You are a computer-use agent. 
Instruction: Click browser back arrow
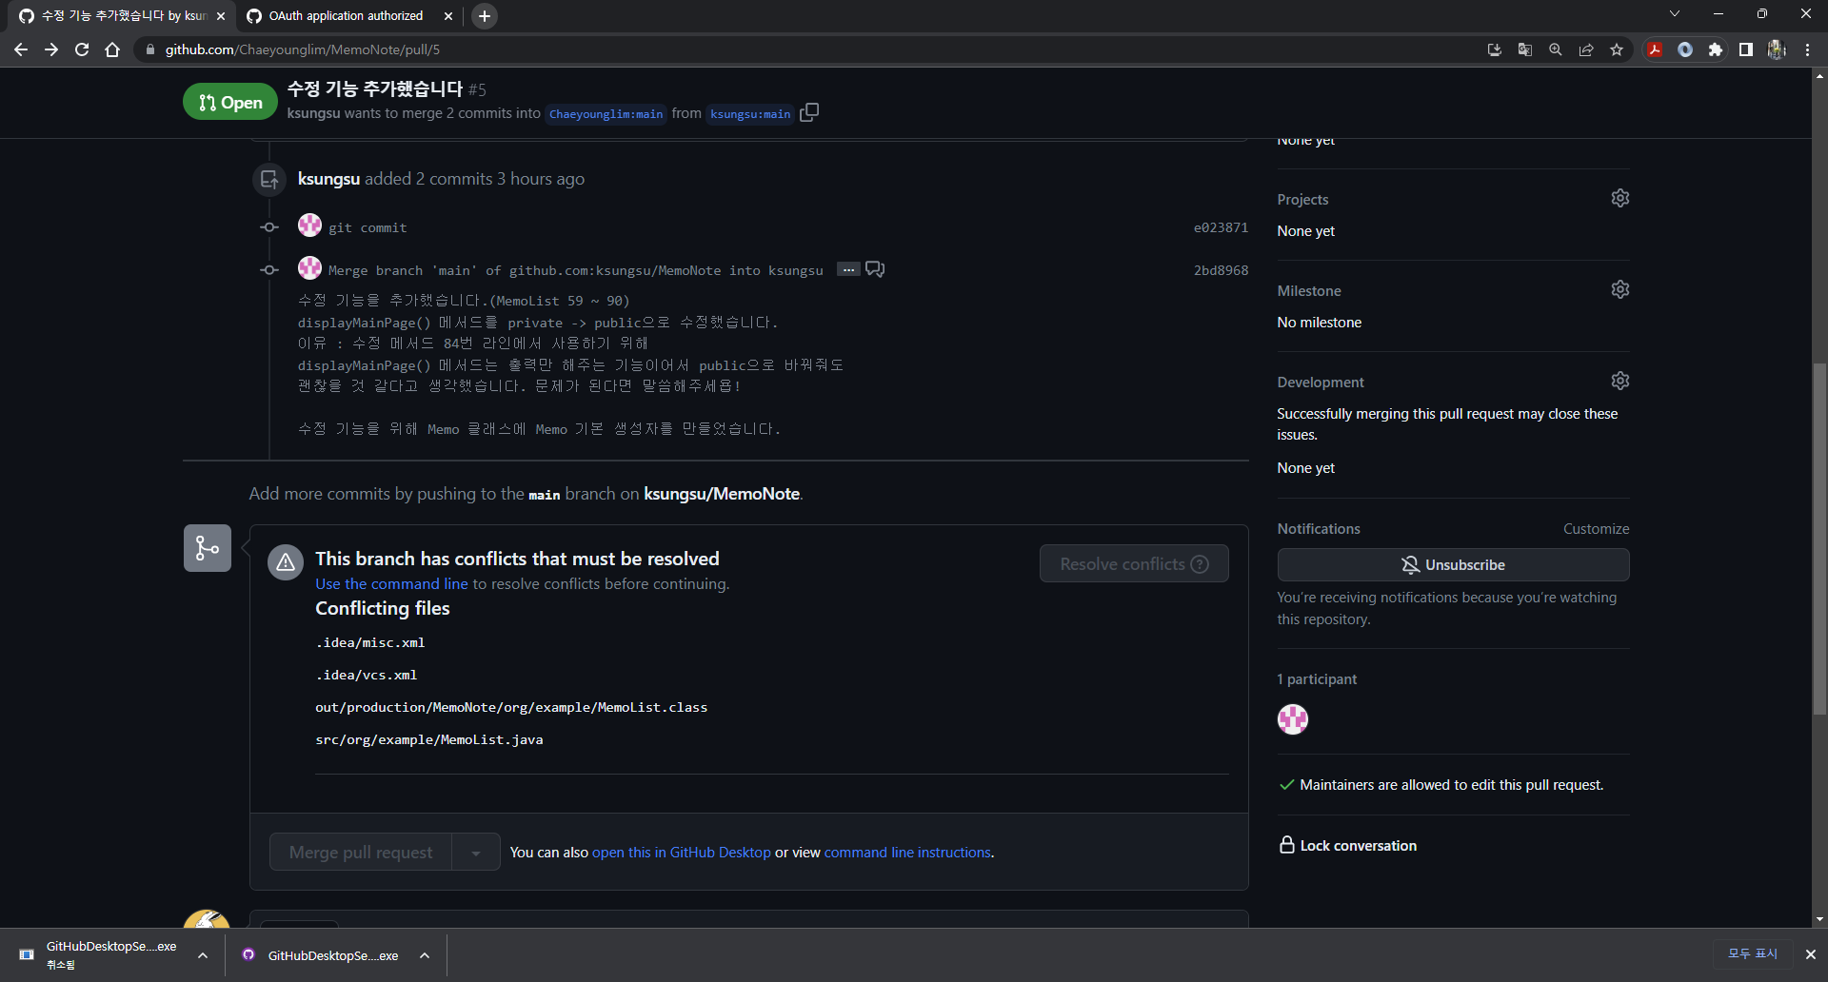point(21,49)
